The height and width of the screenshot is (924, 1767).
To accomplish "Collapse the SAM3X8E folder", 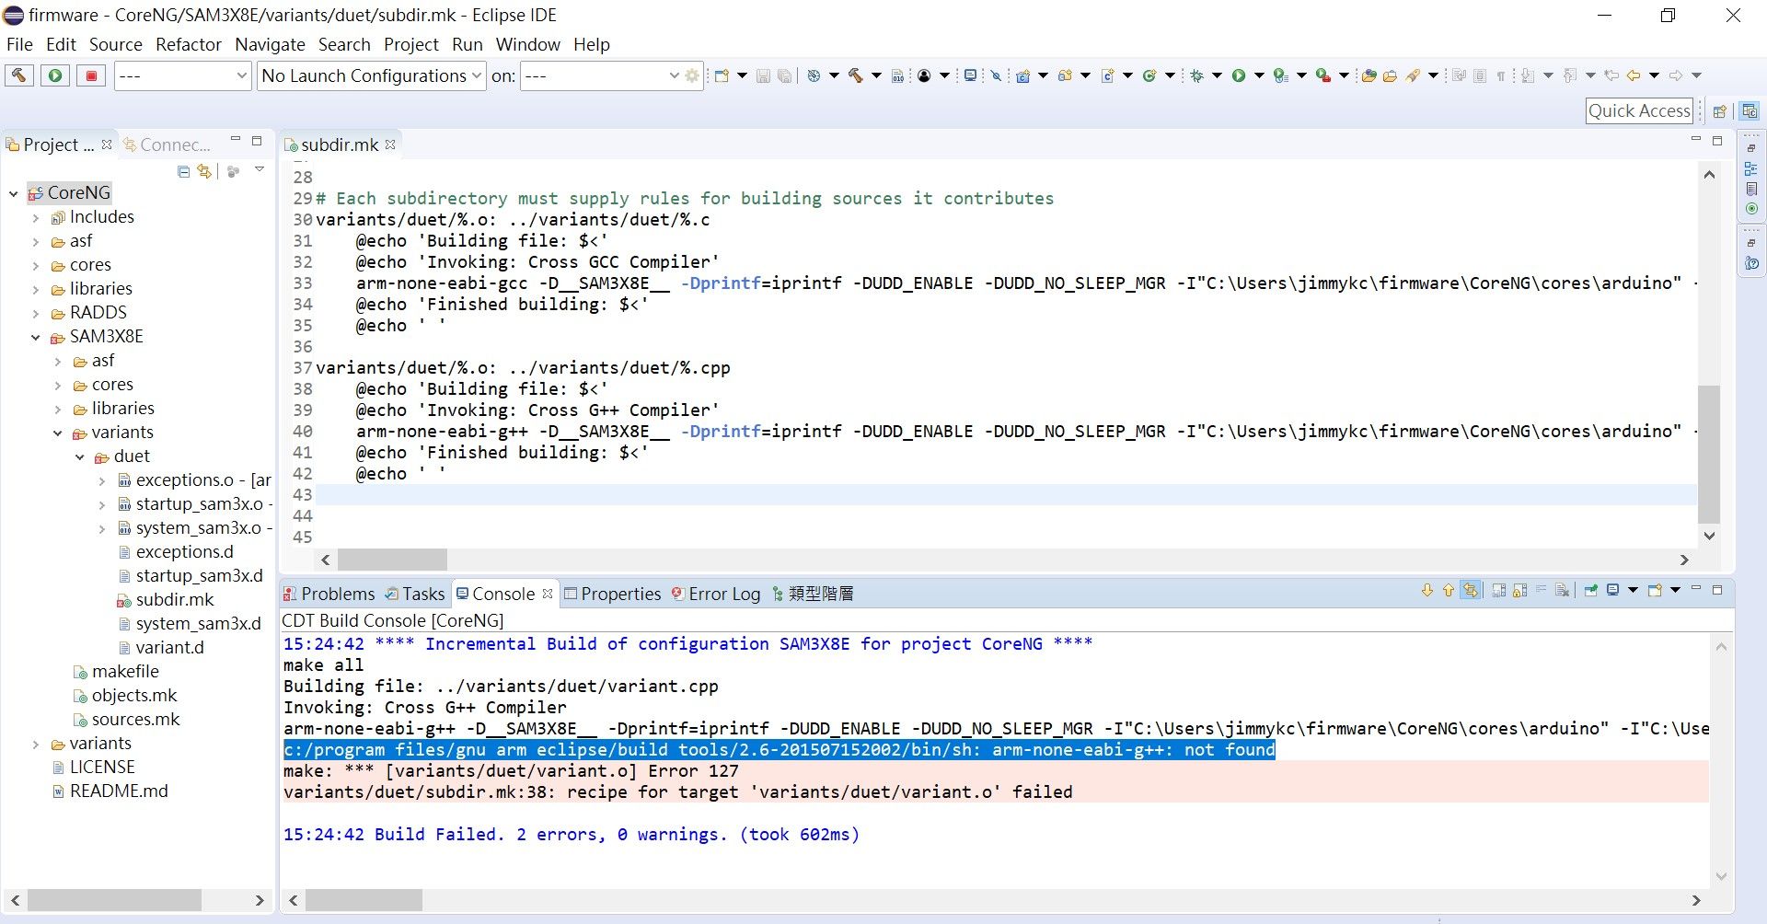I will pos(35,337).
